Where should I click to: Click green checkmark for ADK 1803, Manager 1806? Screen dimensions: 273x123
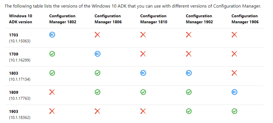[x=98, y=73]
